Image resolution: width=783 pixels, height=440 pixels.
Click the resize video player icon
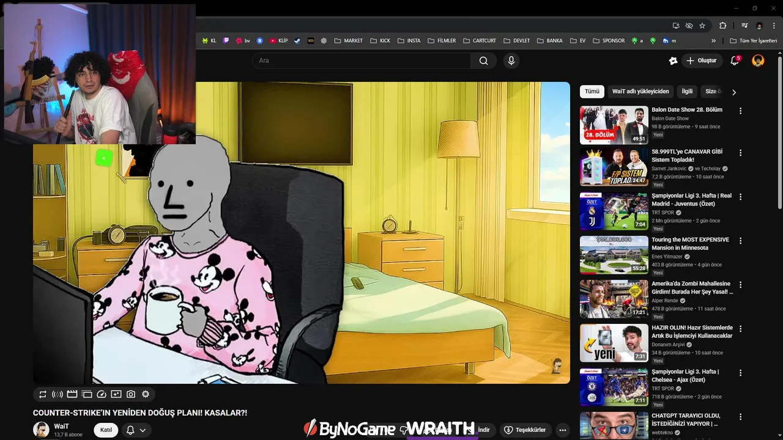(x=87, y=394)
